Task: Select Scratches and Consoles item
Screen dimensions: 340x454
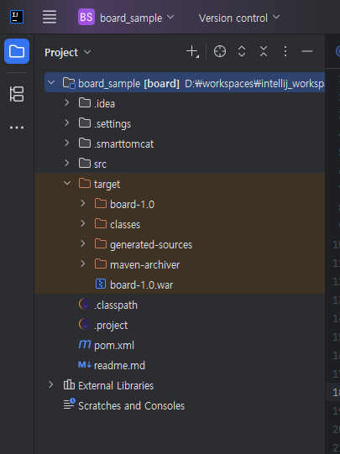Action: pyautogui.click(x=124, y=405)
